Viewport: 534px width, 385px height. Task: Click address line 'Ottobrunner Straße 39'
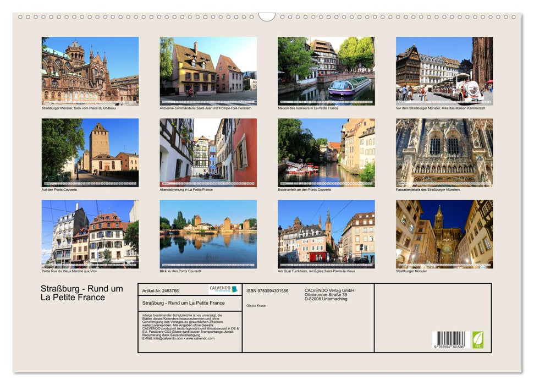click(x=326, y=295)
